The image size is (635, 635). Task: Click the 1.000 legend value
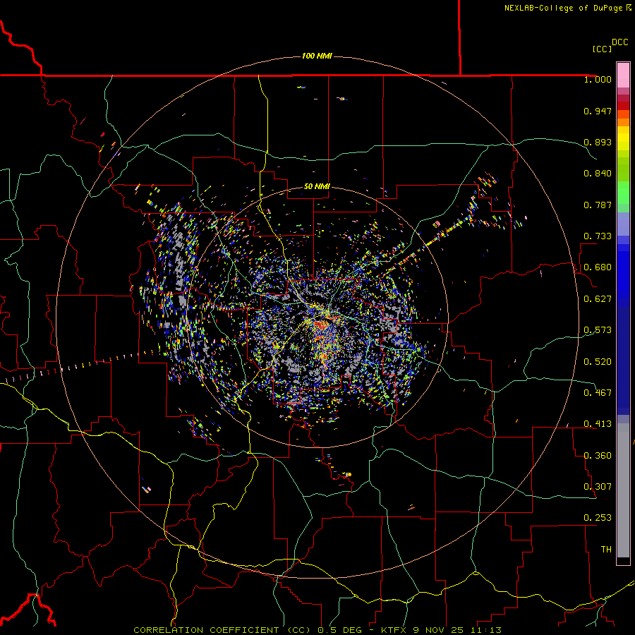(x=598, y=79)
